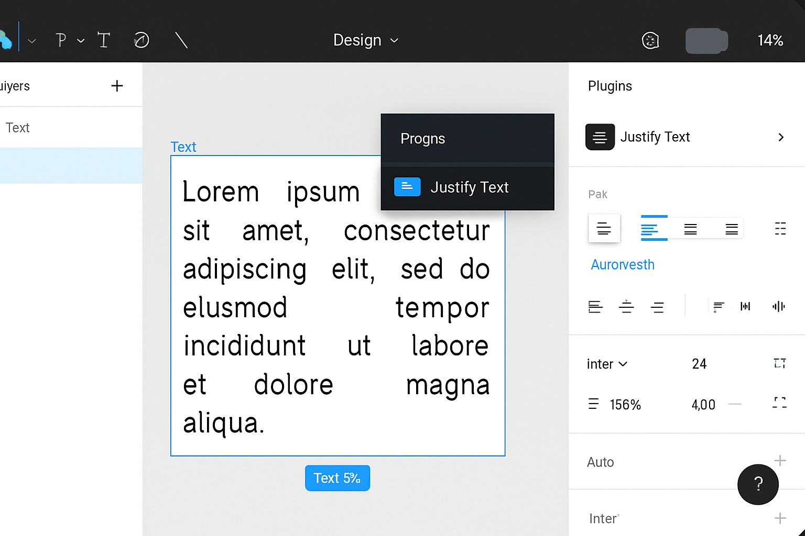Click the Aurorvesth link
The height and width of the screenshot is (536, 805).
pyautogui.click(x=622, y=264)
